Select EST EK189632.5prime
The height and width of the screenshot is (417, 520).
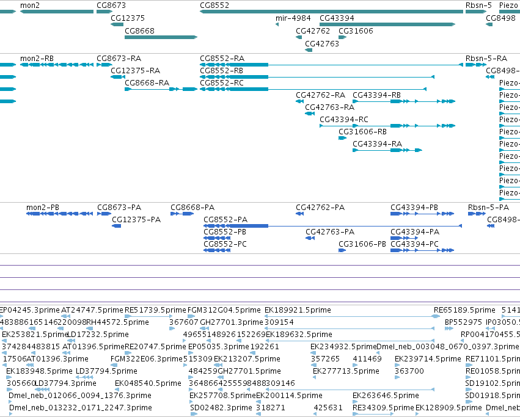(299, 335)
